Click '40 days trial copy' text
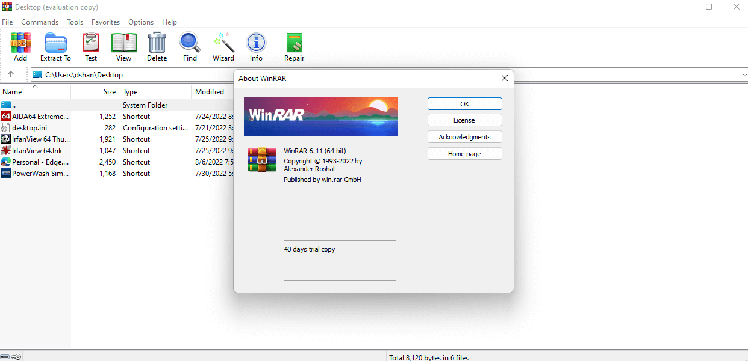This screenshot has height=361, width=748. click(x=310, y=249)
